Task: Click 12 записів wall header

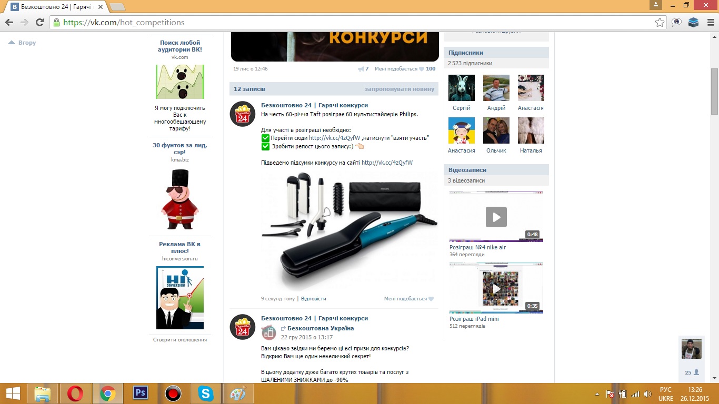Action: (x=249, y=89)
